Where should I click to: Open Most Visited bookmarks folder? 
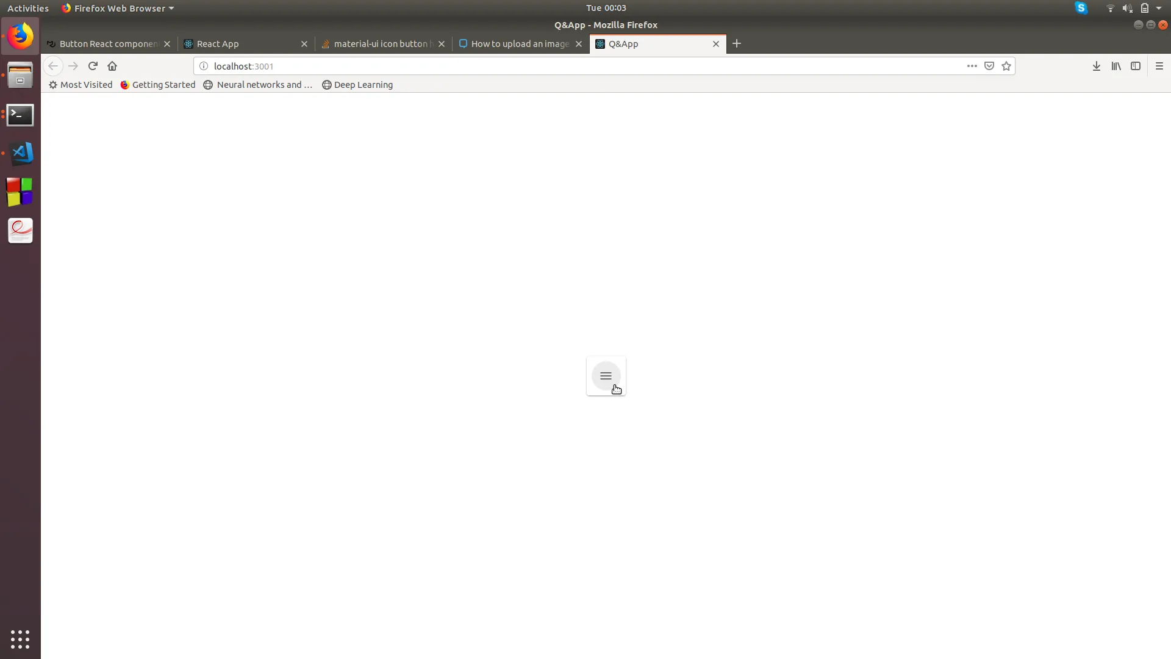point(81,85)
